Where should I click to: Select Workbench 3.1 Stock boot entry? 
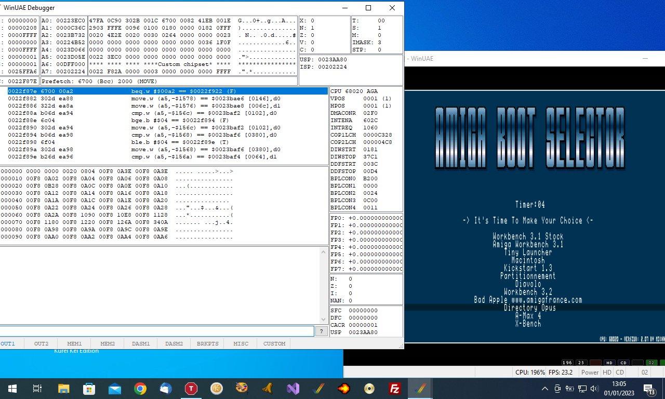click(528, 236)
